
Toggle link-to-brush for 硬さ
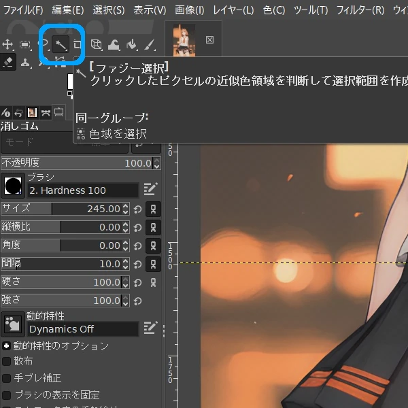pyautogui.click(x=153, y=282)
